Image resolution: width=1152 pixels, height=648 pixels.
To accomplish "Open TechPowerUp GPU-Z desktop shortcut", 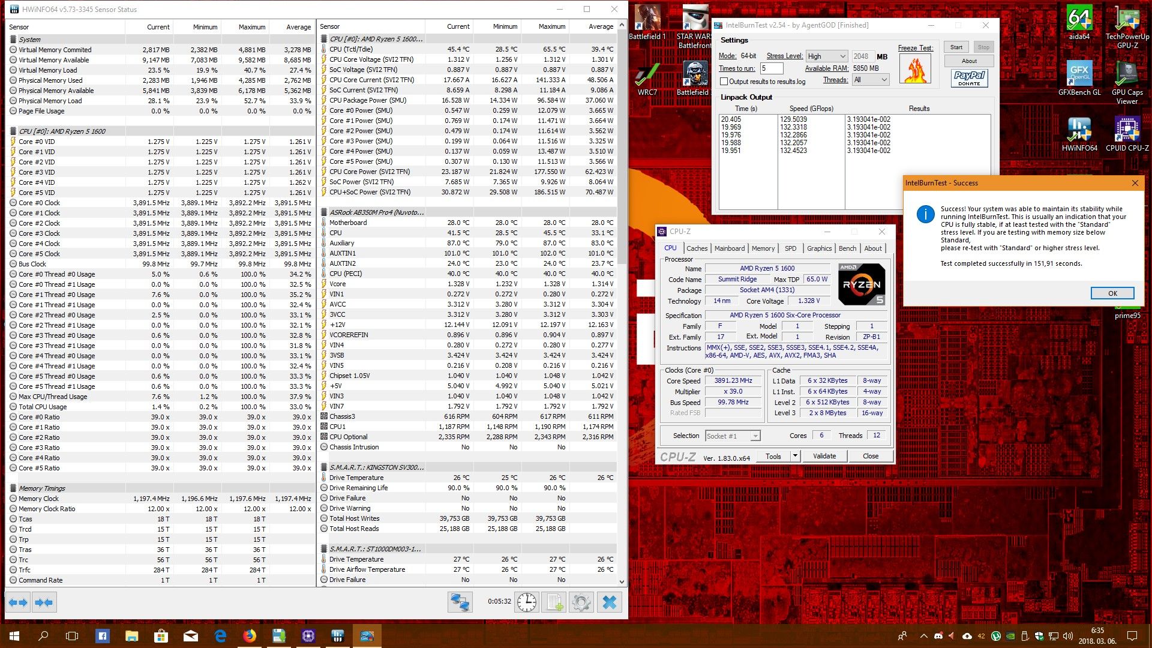I will 1127,27.
